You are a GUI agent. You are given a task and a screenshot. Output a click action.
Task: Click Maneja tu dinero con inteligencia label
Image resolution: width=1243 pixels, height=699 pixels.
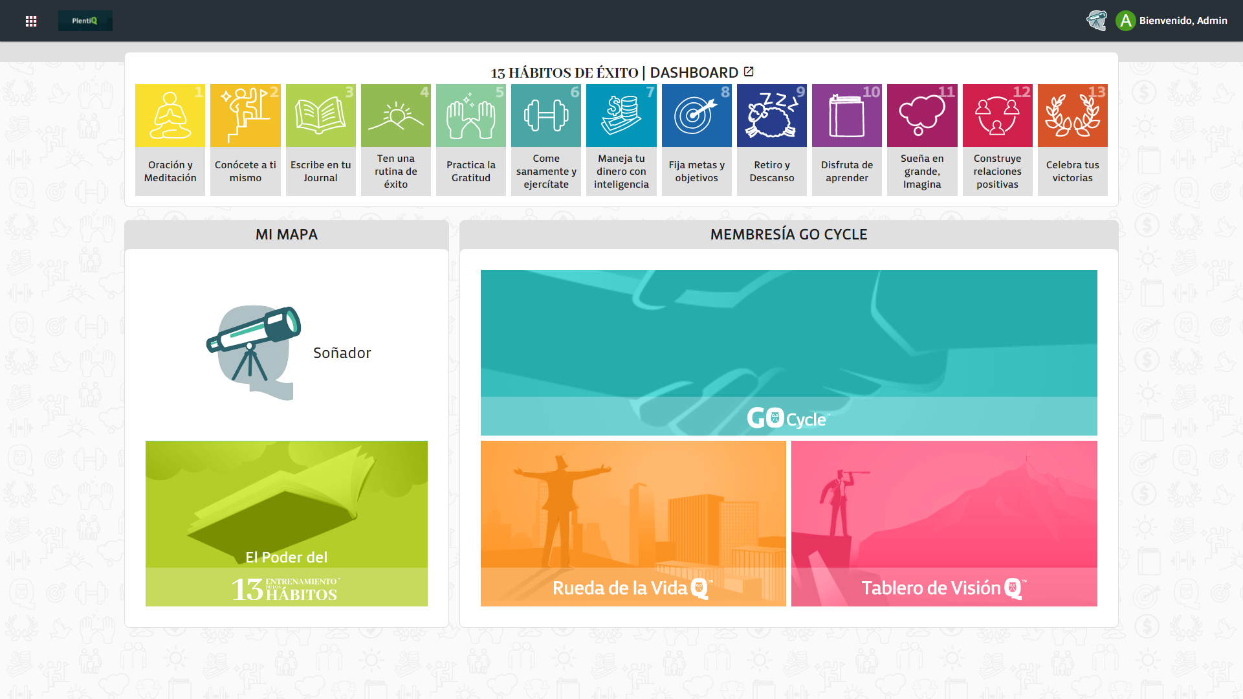621,172
